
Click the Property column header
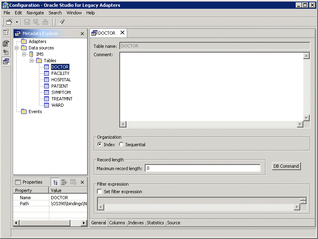[x=31, y=190]
